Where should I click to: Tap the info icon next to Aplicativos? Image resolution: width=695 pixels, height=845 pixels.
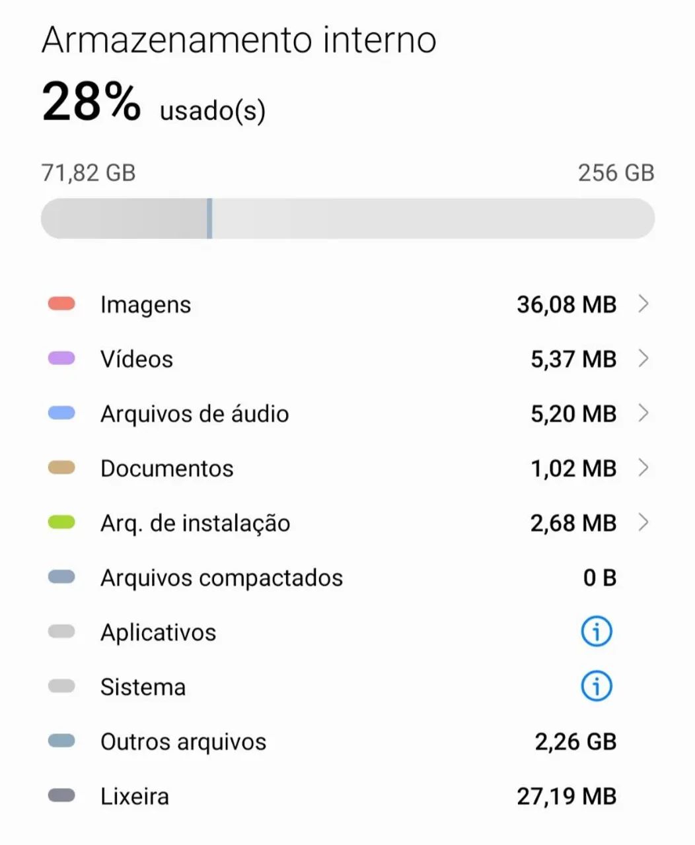tap(597, 632)
